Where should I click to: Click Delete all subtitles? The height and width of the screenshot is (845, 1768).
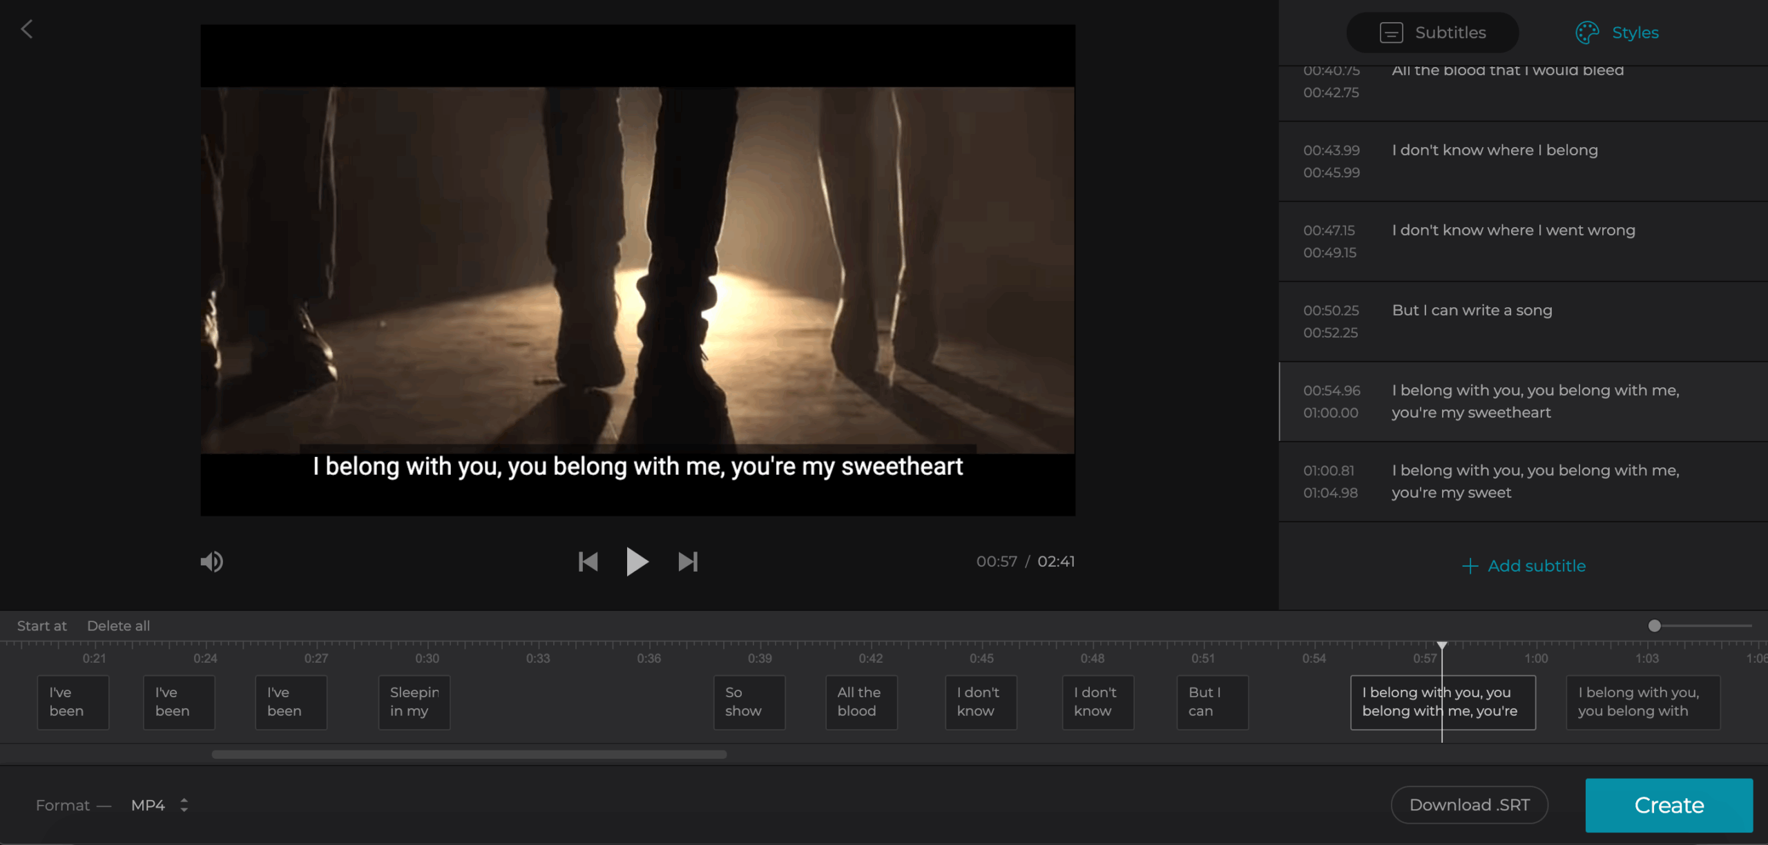point(118,626)
